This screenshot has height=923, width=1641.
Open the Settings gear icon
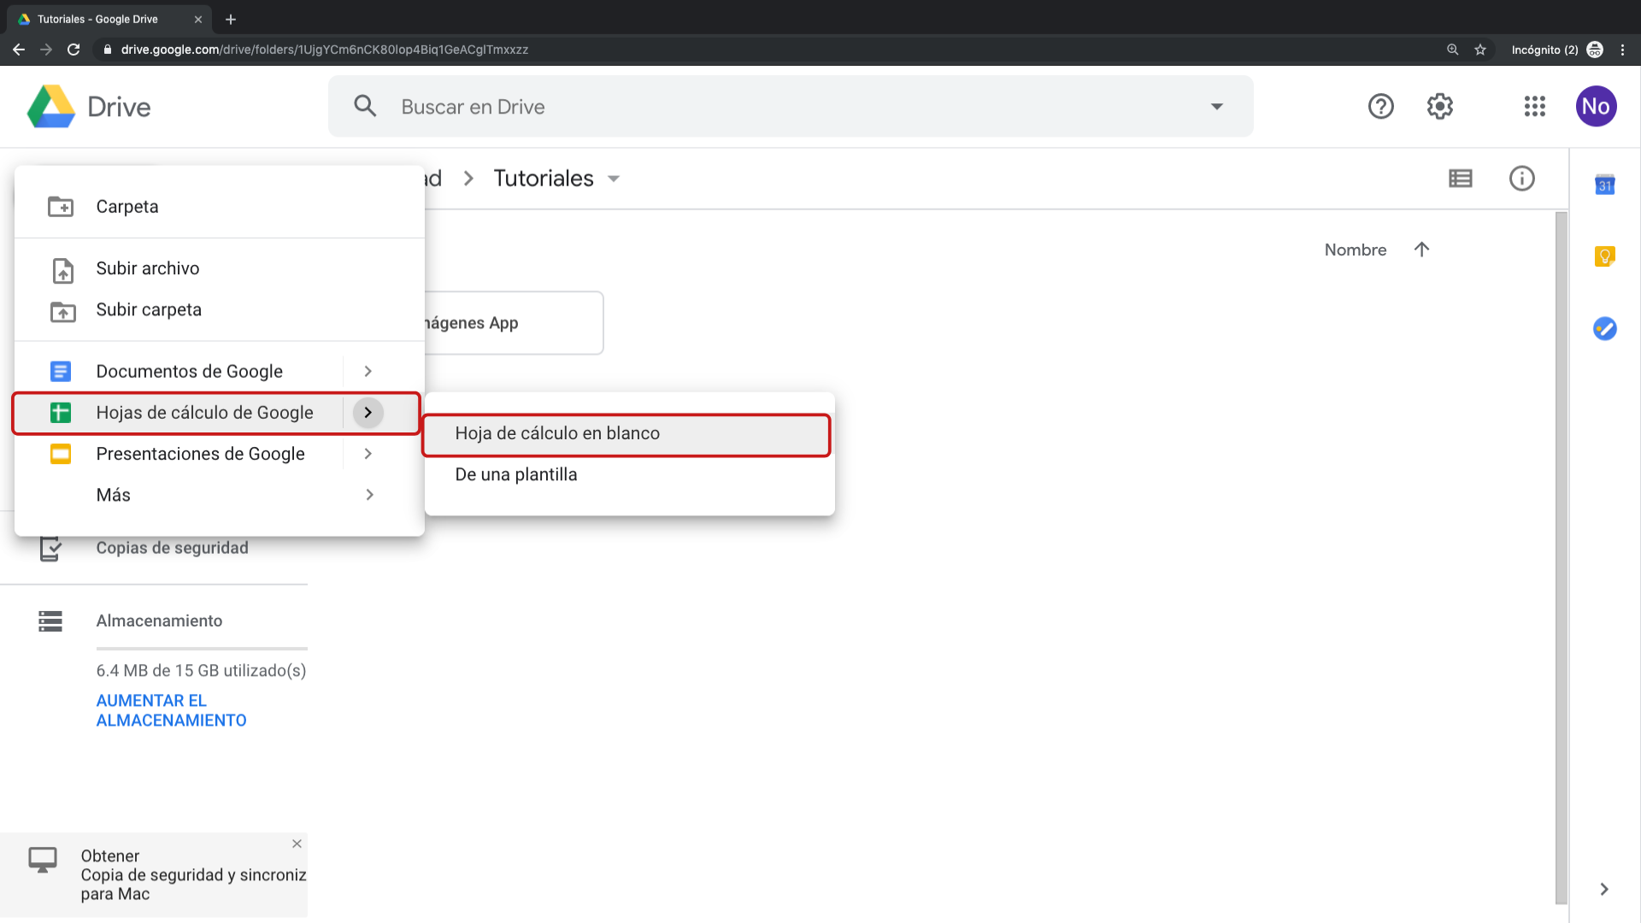point(1440,106)
